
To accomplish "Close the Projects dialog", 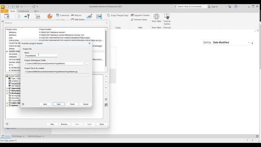I will [x=106, y=23].
